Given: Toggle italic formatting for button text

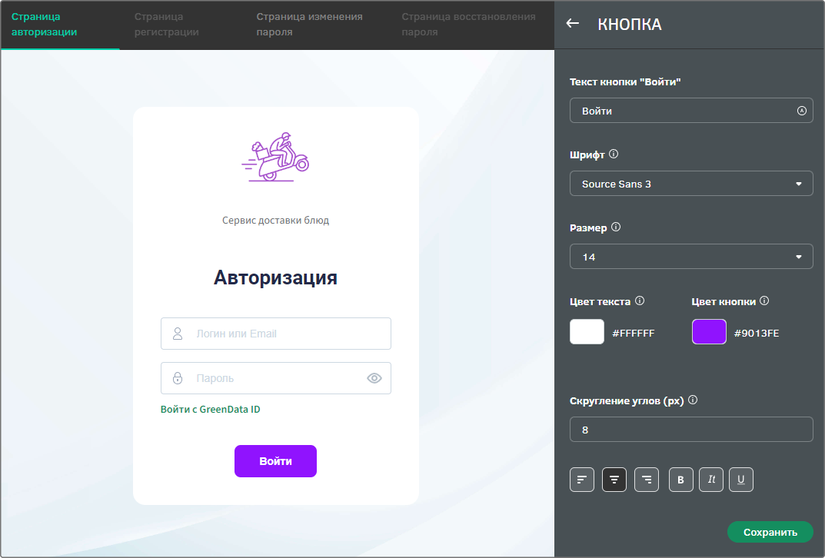Looking at the screenshot, I should [711, 480].
